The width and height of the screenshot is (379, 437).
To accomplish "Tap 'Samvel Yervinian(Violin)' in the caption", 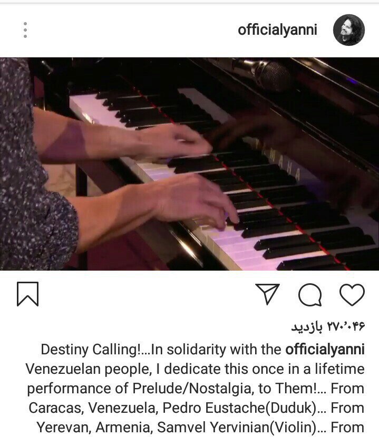I will pyautogui.click(x=236, y=427).
